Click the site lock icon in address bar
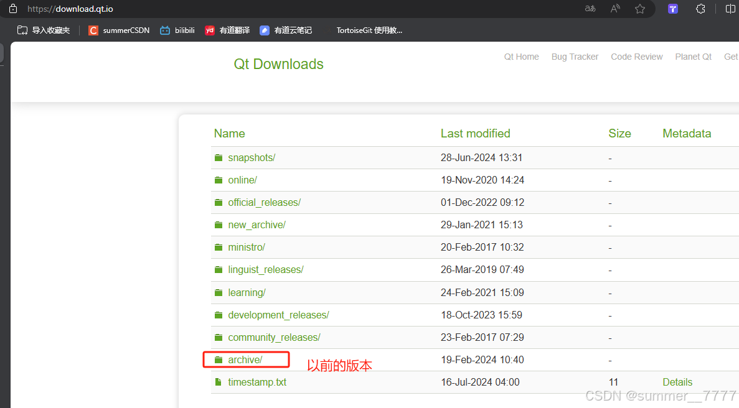739x408 pixels. (13, 9)
